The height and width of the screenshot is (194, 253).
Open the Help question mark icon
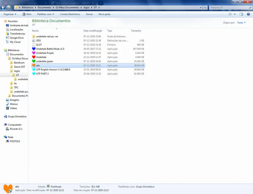point(248,14)
